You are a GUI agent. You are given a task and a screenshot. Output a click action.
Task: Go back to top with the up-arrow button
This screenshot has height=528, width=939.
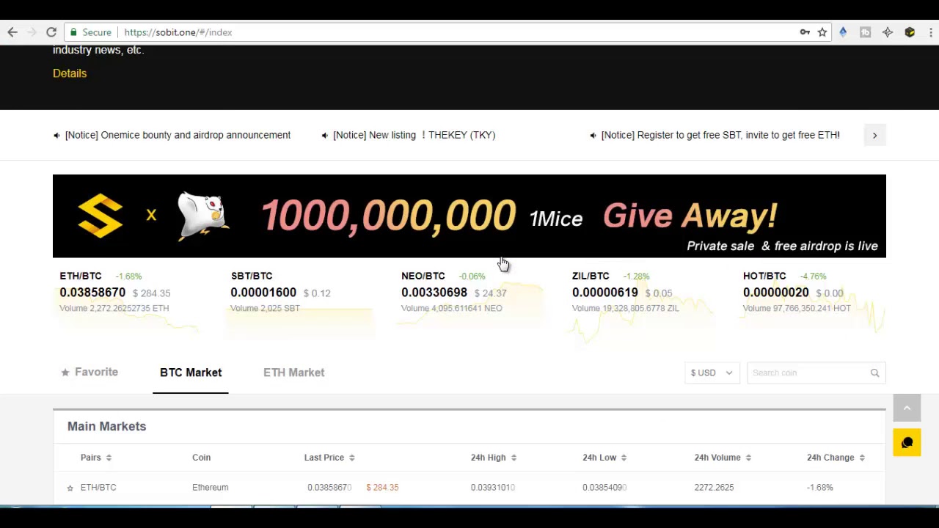click(x=907, y=408)
